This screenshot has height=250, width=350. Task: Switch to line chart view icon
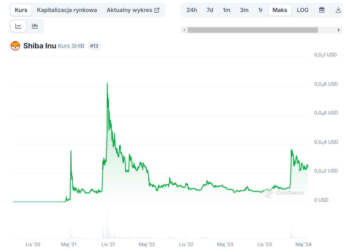pos(18,26)
